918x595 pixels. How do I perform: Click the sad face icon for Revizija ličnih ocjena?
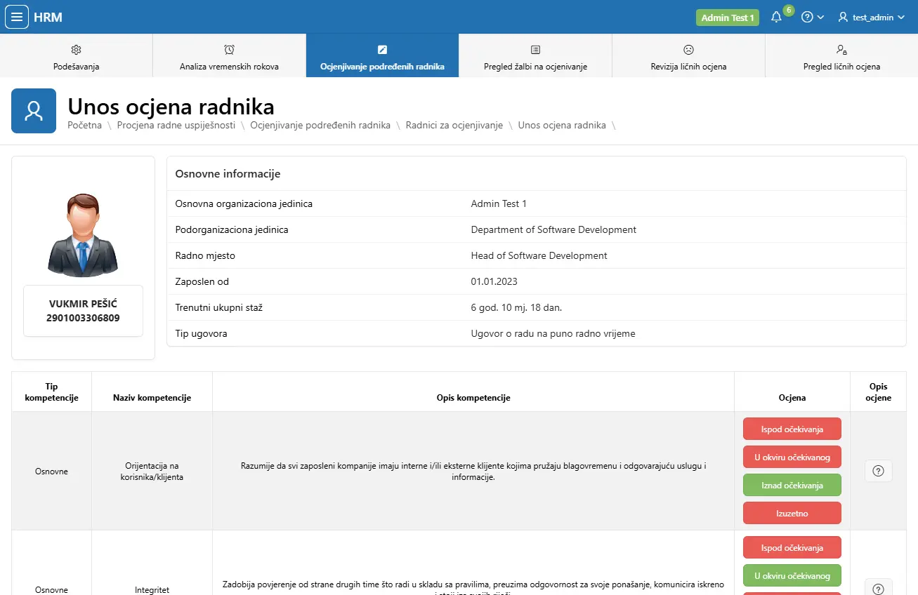688,49
